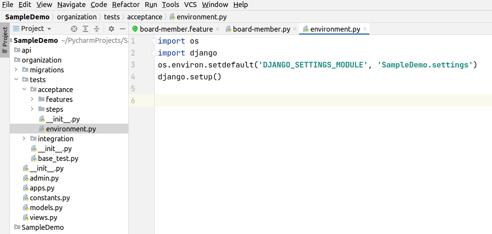Click line number 3 in the editor gutter

pos(133,65)
